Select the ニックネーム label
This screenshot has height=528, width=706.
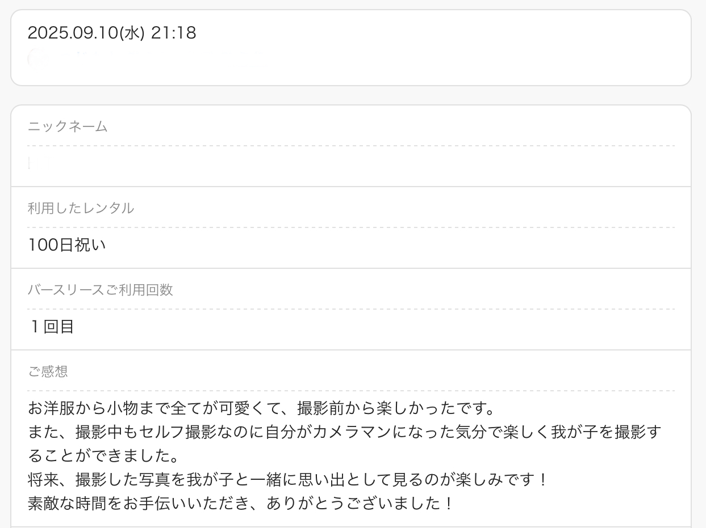pyautogui.click(x=68, y=126)
